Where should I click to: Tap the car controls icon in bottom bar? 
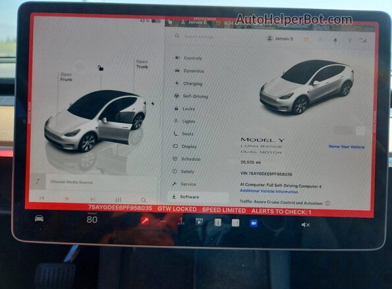[39, 219]
